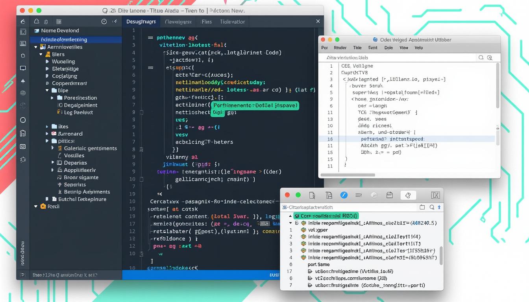
Task: Click the green Perfiimenenc tooltip in the editor
Action: pyautogui.click(x=255, y=105)
